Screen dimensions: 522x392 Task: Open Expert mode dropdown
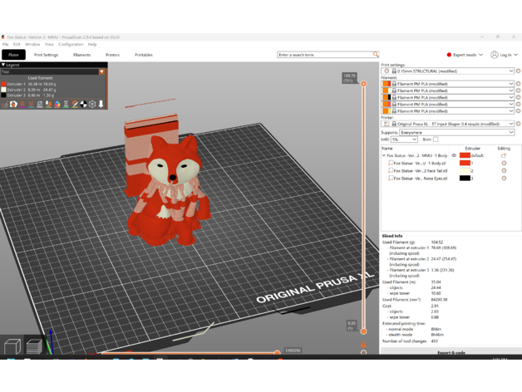[465, 55]
